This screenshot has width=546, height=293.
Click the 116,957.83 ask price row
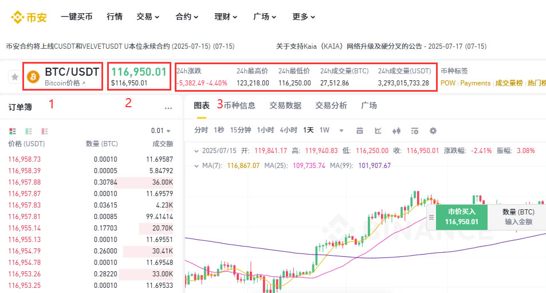click(x=91, y=205)
